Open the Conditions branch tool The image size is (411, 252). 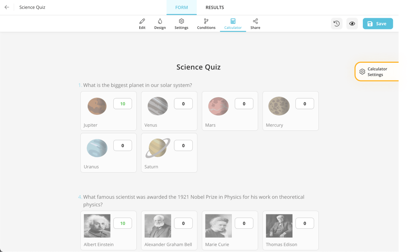pyautogui.click(x=206, y=24)
